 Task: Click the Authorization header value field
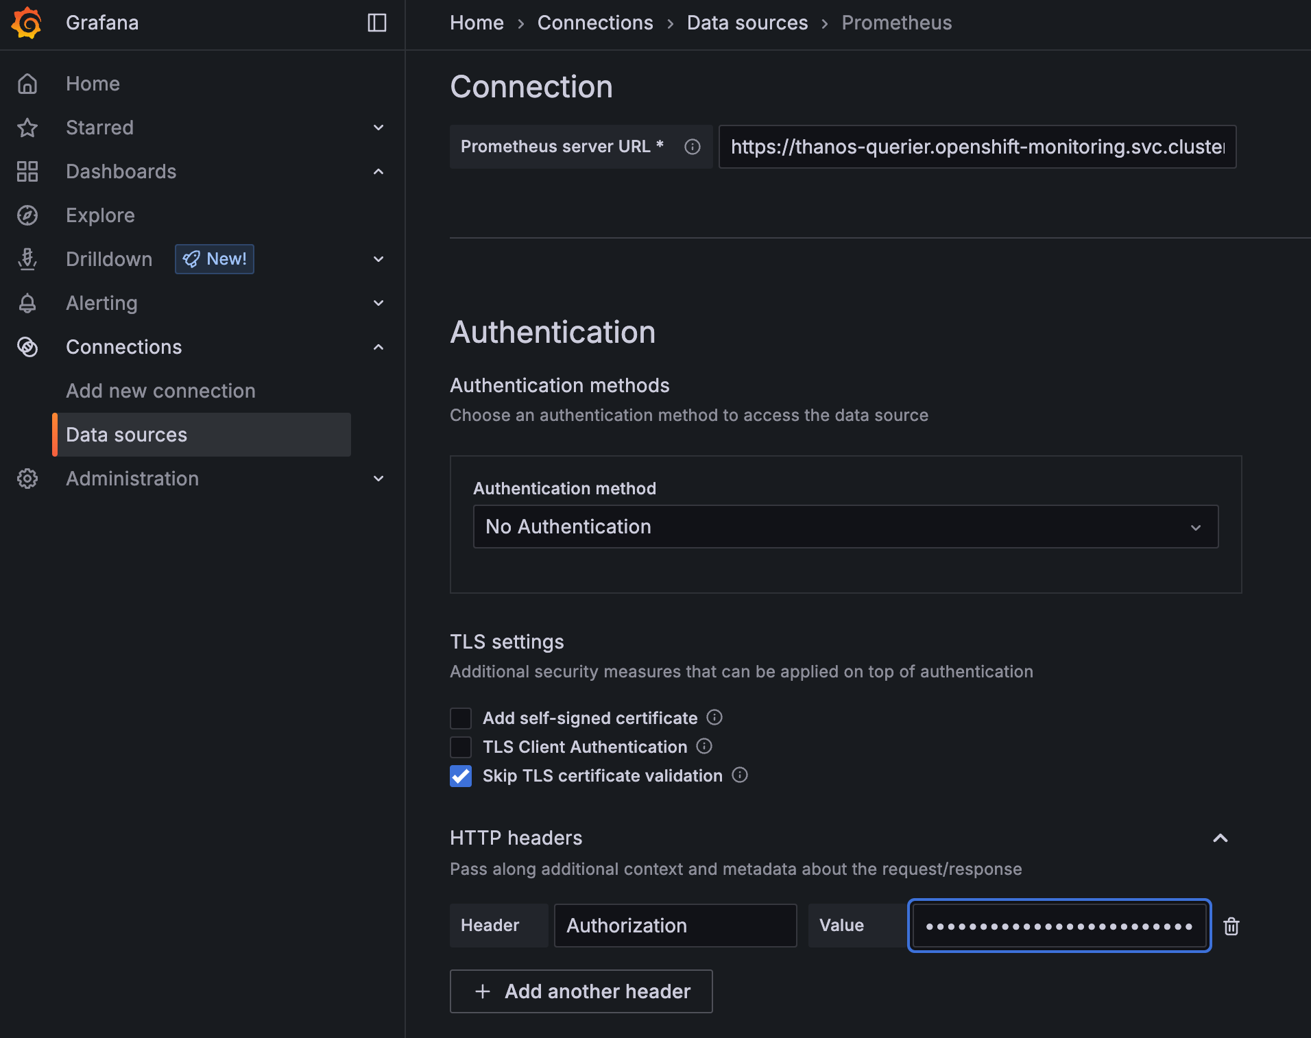[1059, 926]
